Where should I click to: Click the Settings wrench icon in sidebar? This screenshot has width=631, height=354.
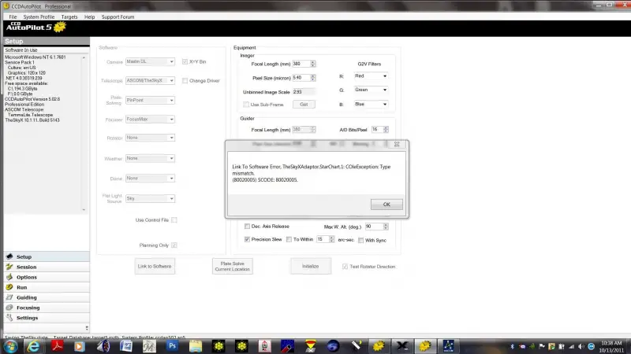click(x=9, y=318)
